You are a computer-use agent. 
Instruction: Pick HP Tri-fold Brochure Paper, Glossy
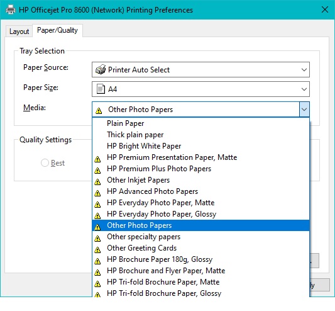pos(200,293)
